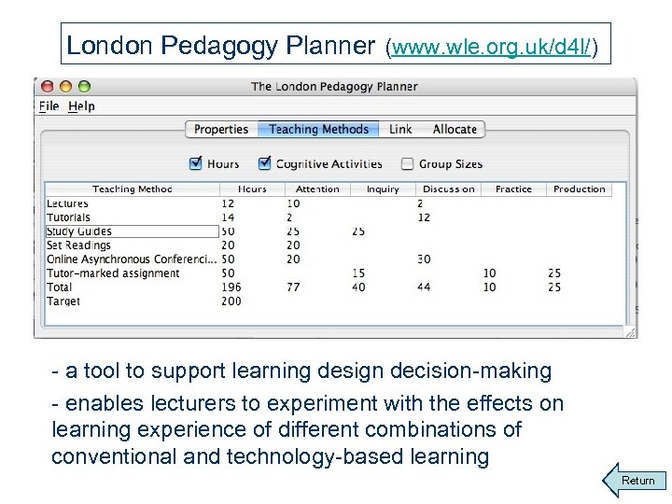672x504 pixels.
Task: Select the Tutor-marked assignment row
Action: [113, 273]
